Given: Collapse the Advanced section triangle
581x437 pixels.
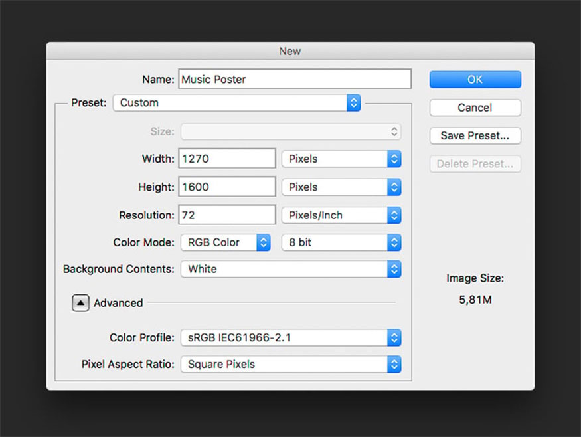Looking at the screenshot, I should point(80,303).
